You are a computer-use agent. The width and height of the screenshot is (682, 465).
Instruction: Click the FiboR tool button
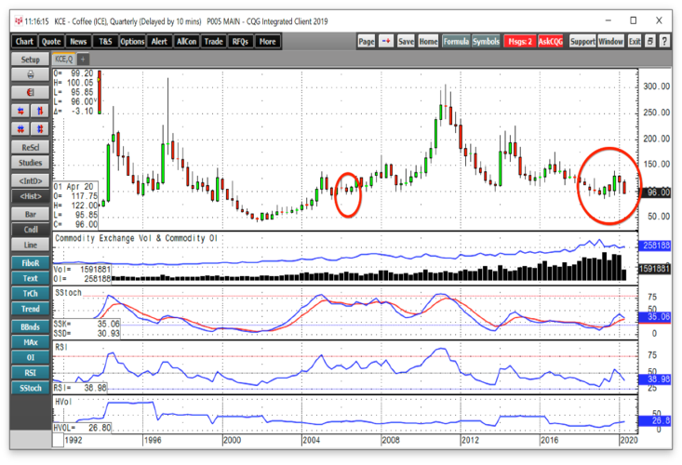point(30,262)
